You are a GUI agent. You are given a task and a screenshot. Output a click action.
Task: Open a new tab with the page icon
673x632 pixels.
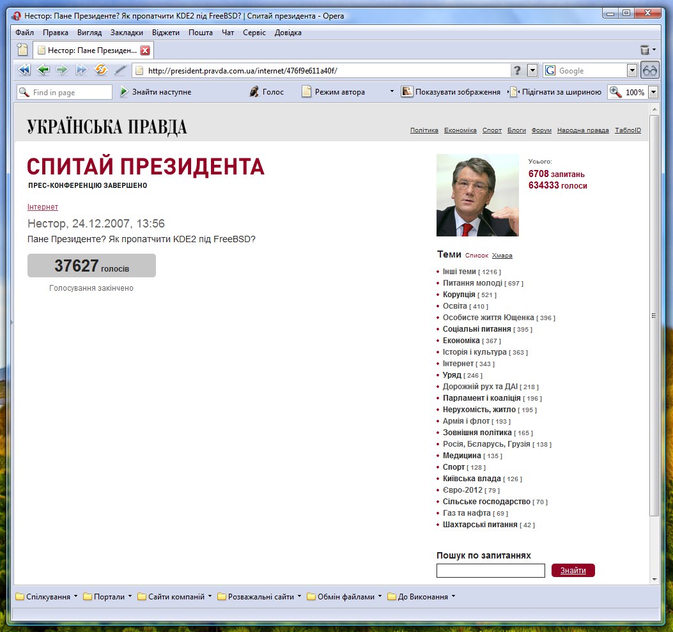(x=22, y=50)
